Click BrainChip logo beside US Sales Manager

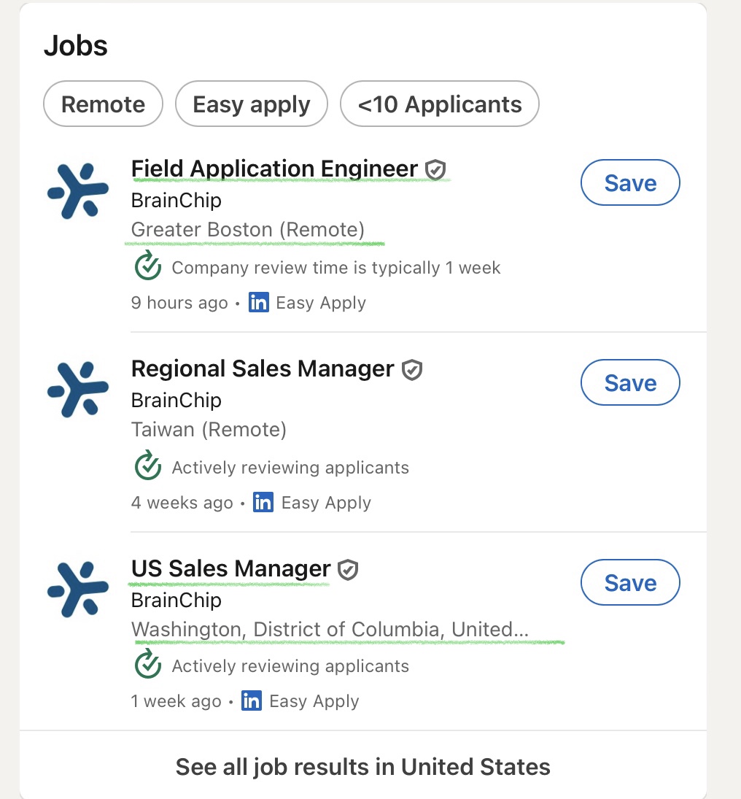[x=77, y=590]
